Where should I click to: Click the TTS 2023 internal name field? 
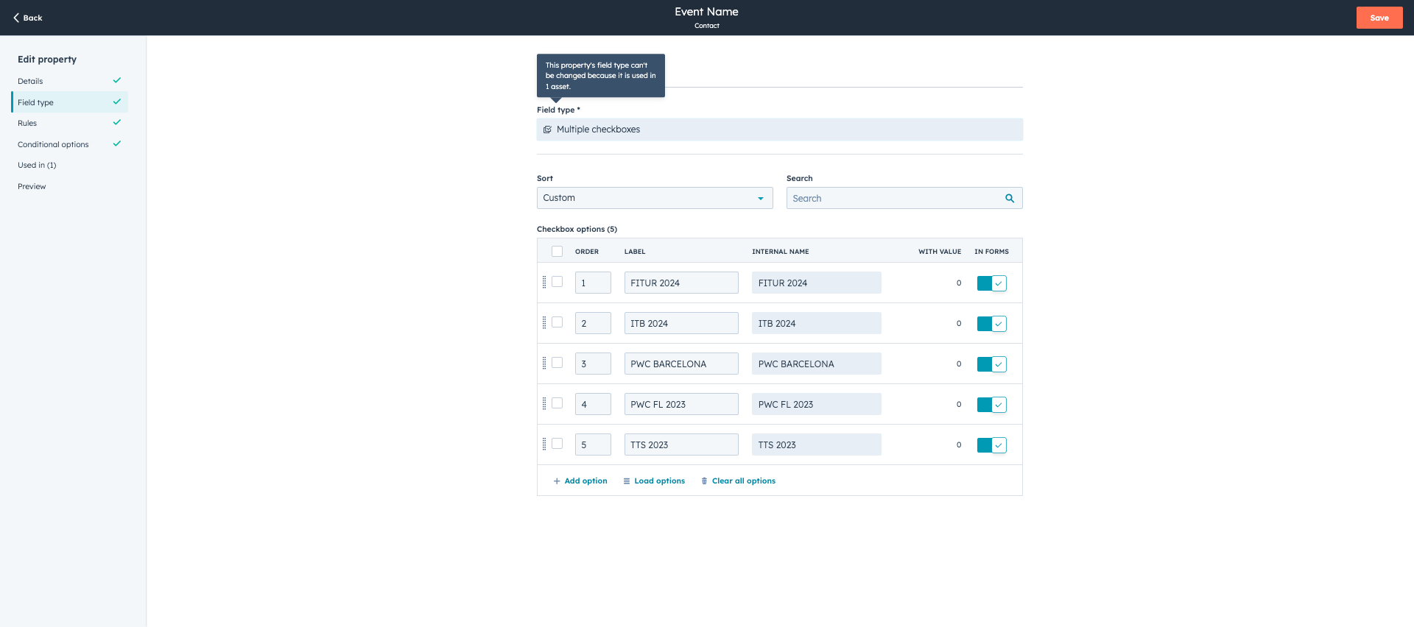817,444
